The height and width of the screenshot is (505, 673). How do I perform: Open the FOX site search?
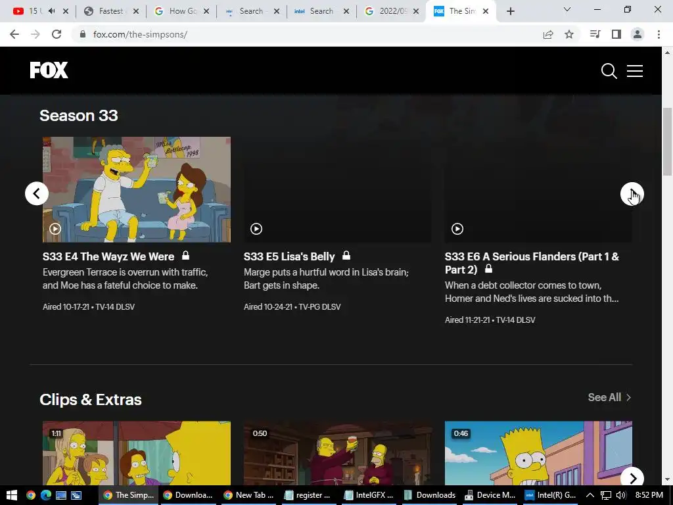coord(609,71)
